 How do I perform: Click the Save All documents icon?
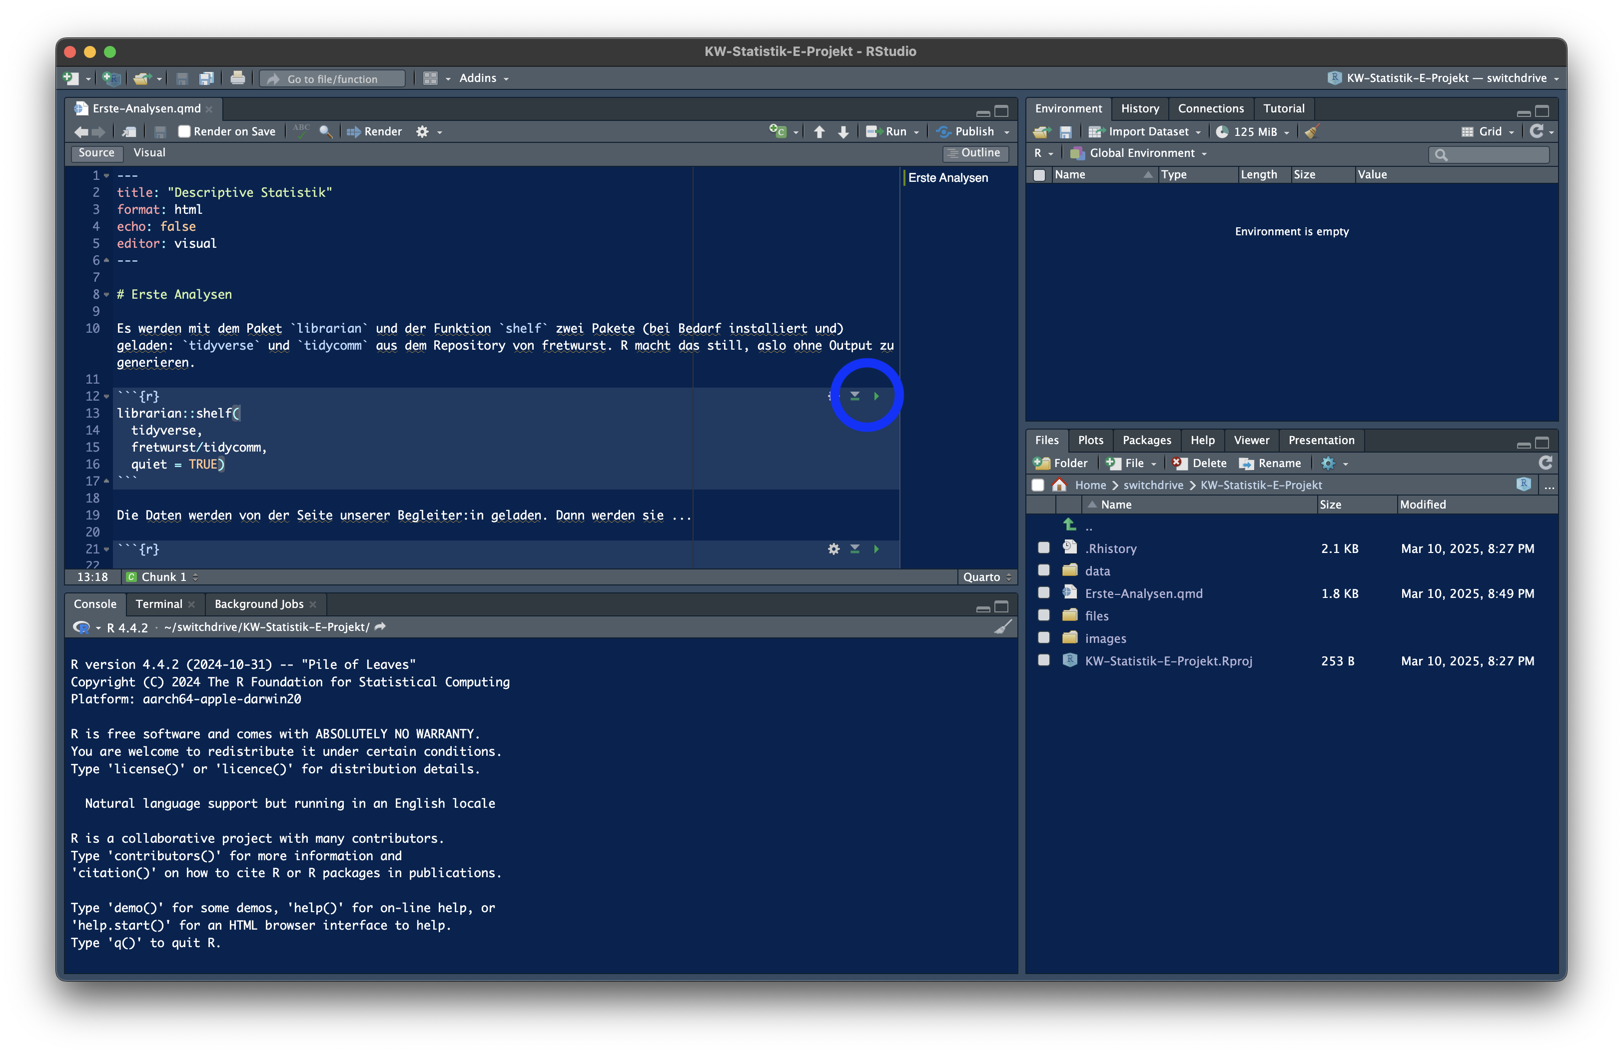207,78
